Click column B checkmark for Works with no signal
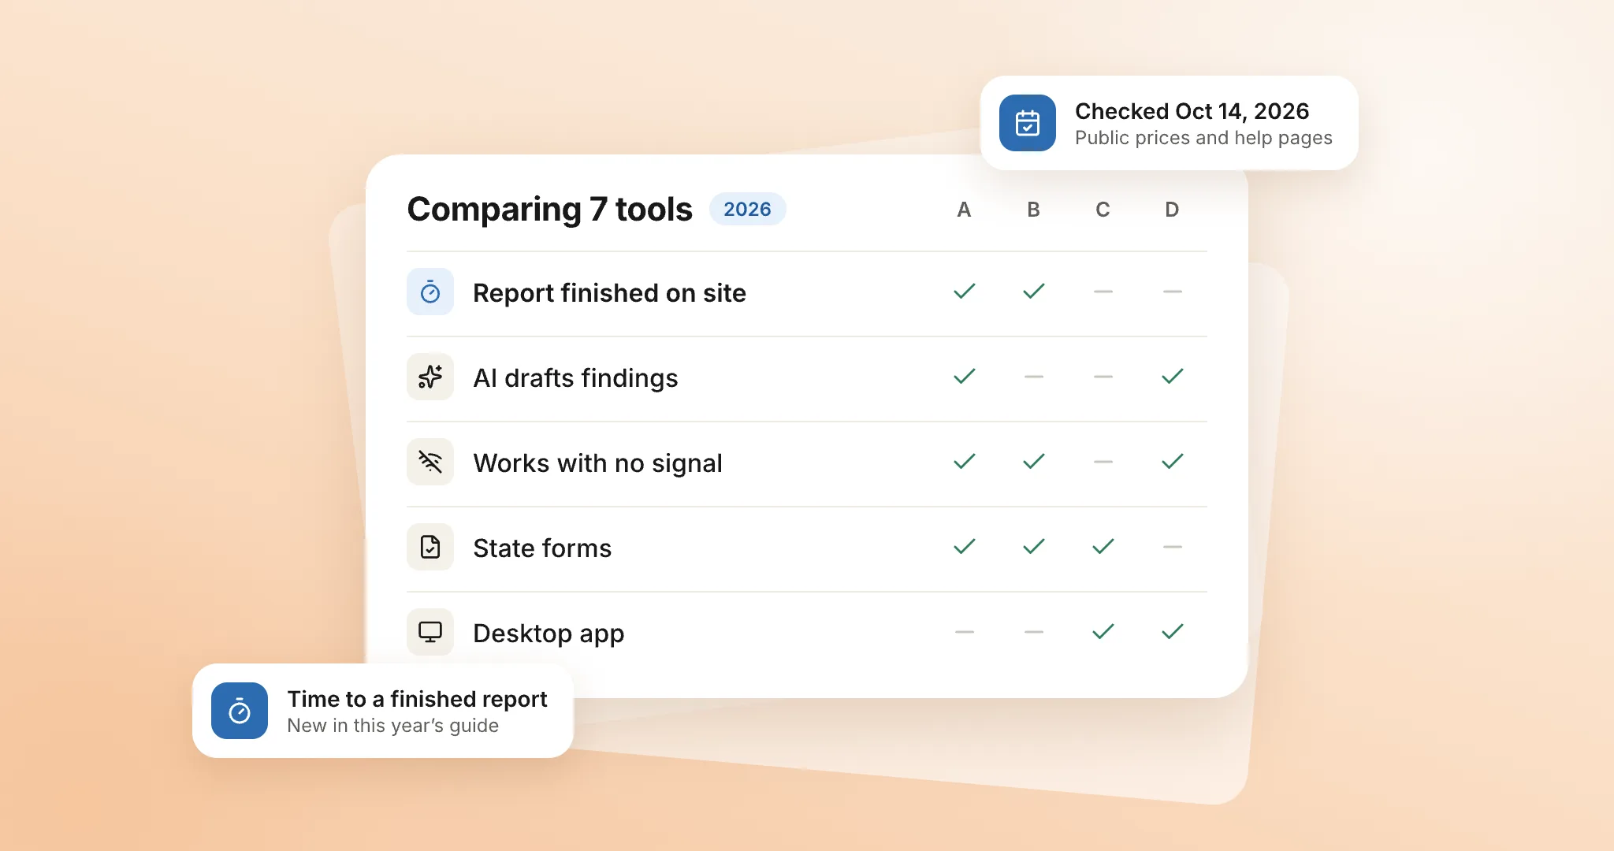This screenshot has width=1614, height=851. (1034, 462)
